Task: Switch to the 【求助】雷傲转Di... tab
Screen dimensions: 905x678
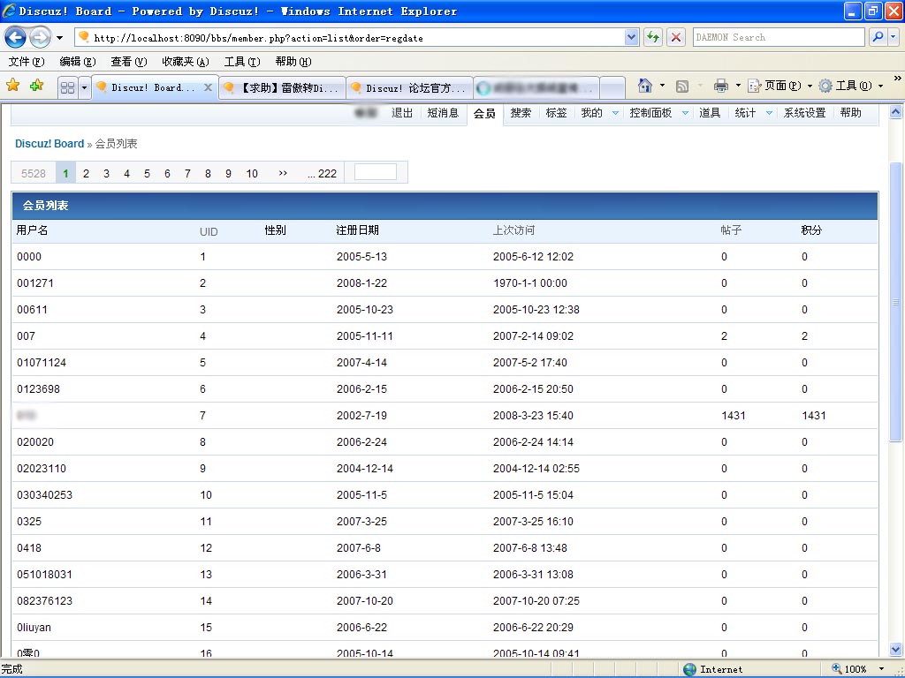Action: click(282, 87)
